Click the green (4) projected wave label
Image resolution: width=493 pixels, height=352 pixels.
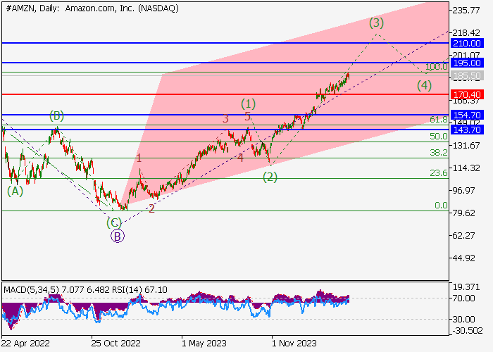[424, 85]
